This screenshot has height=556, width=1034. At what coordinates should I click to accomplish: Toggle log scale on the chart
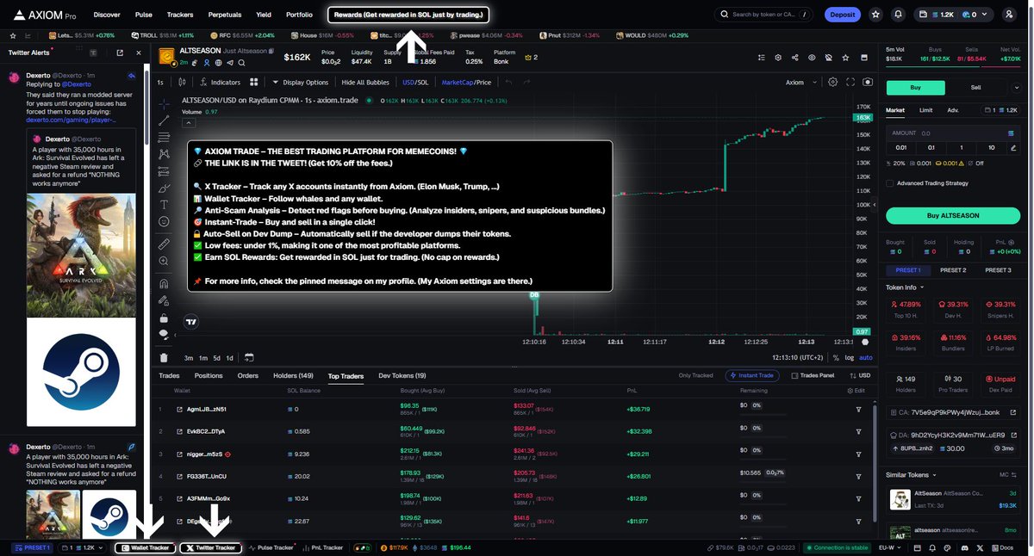(850, 358)
